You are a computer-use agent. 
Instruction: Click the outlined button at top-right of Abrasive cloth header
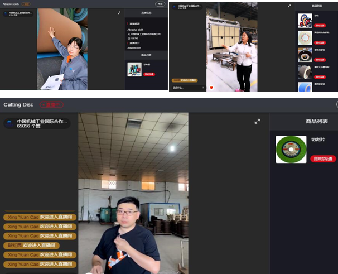pos(160,4)
